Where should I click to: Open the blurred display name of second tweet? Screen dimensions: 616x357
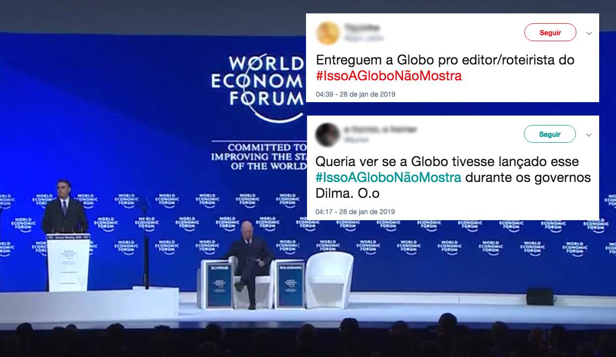380,129
